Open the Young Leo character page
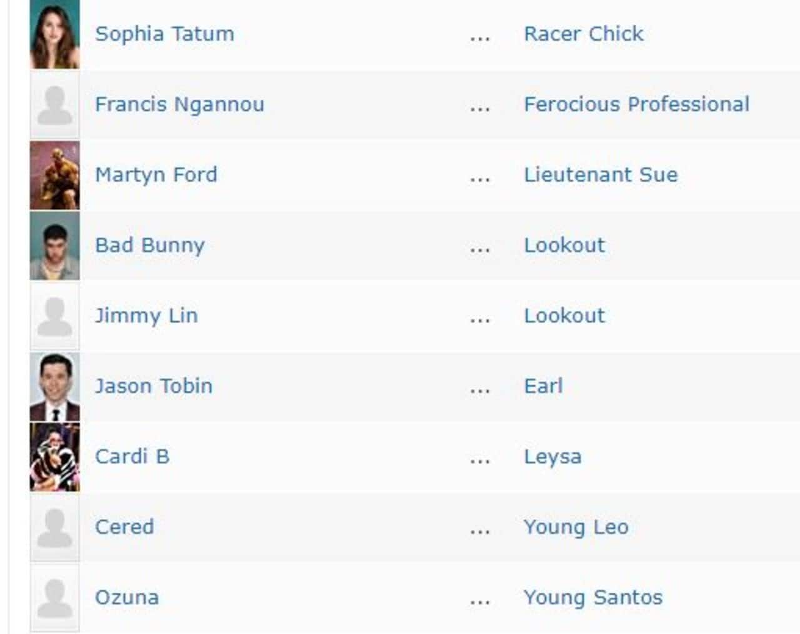Screen dimensions: 800x634 coord(576,527)
